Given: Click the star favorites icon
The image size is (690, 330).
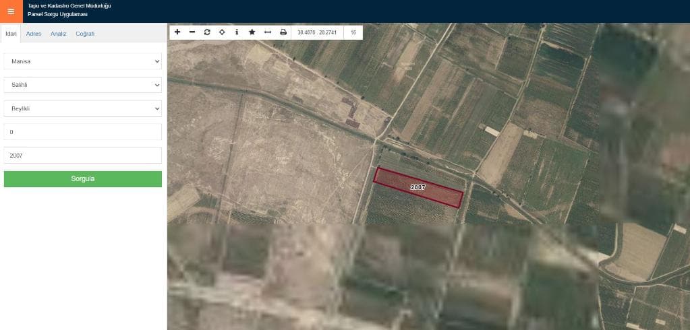Looking at the screenshot, I should pyautogui.click(x=252, y=32).
